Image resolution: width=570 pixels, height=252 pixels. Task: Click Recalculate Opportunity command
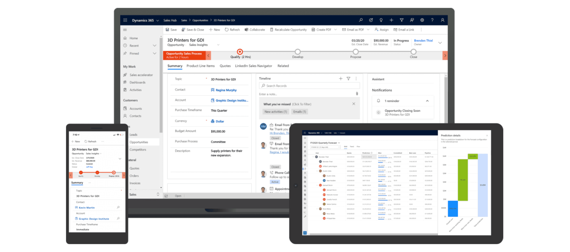pyautogui.click(x=288, y=30)
